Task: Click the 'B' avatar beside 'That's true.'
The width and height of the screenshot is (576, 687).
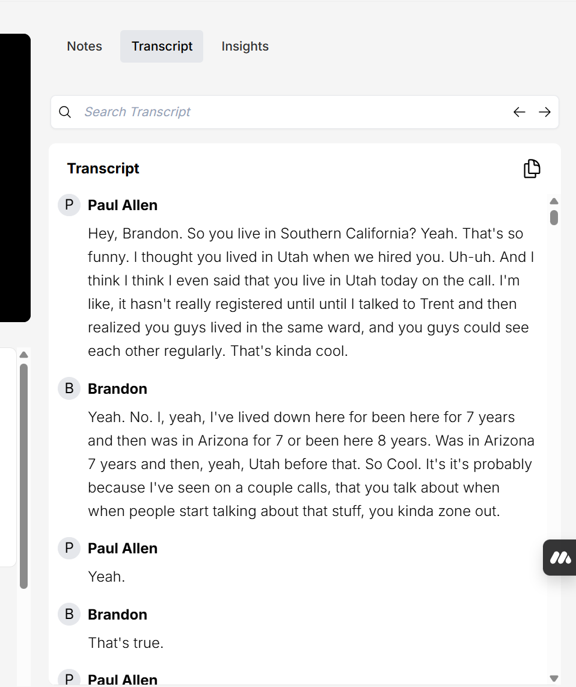Action: [x=69, y=614]
